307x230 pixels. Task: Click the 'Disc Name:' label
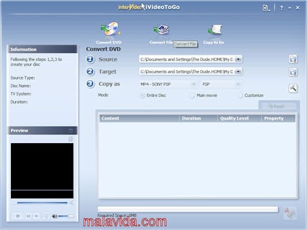(21, 86)
